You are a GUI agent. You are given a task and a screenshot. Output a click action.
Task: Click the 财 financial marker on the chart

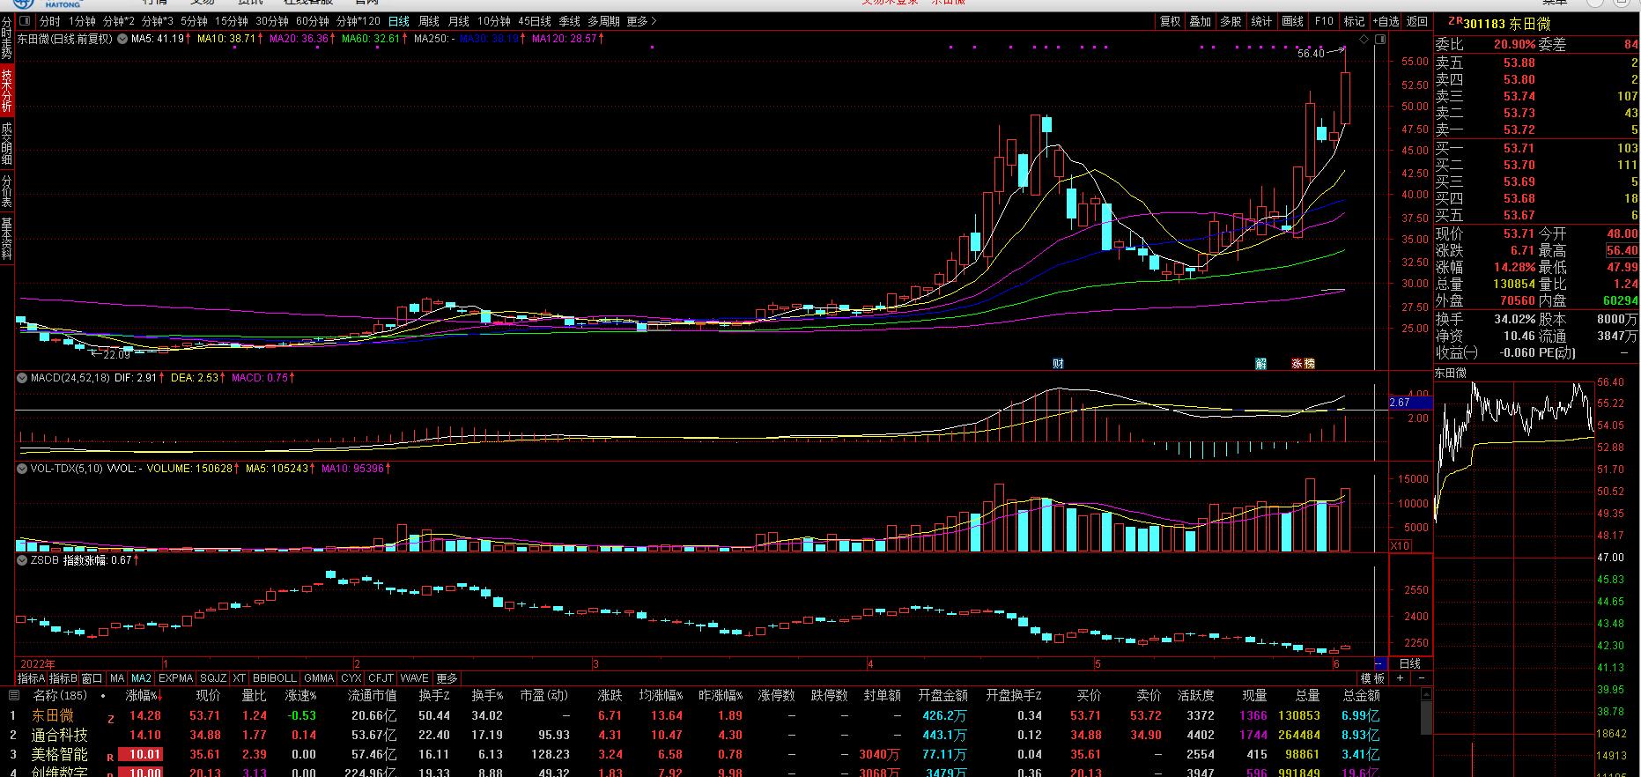(1058, 363)
